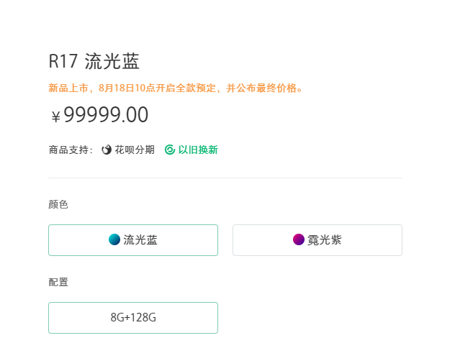Open the 花呗分期 installment text link
Screen dimensions: 455x343
[135, 150]
